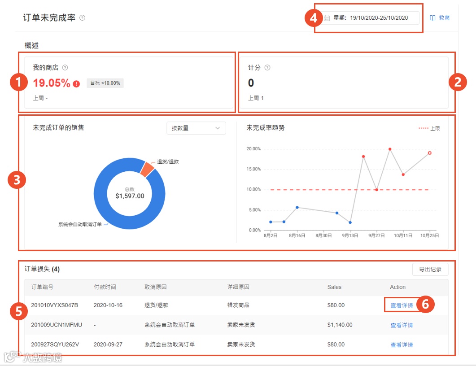Image resolution: width=476 pixels, height=366 pixels.
Task: Click the 错发商品 detailed reason cell
Action: coord(238,305)
